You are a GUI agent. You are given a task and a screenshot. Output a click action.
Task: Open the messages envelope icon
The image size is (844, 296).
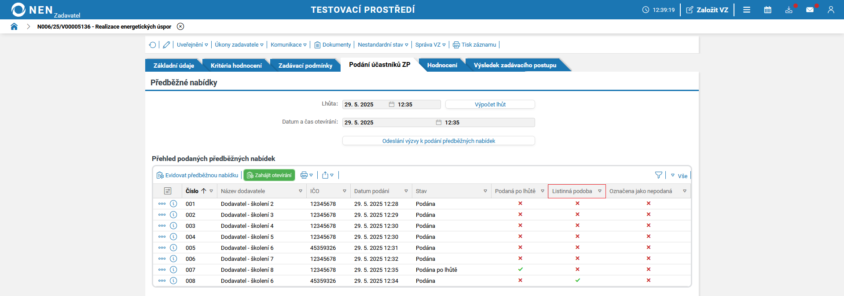pyautogui.click(x=810, y=10)
